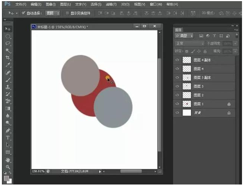Hide the 背景 layer via eye icon
The height and width of the screenshot is (186, 245).
point(177,113)
